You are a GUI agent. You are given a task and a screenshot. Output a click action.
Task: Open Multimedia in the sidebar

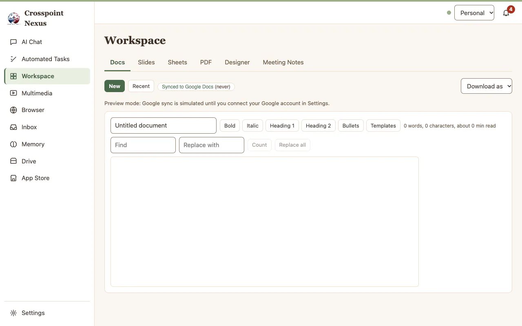point(47,93)
